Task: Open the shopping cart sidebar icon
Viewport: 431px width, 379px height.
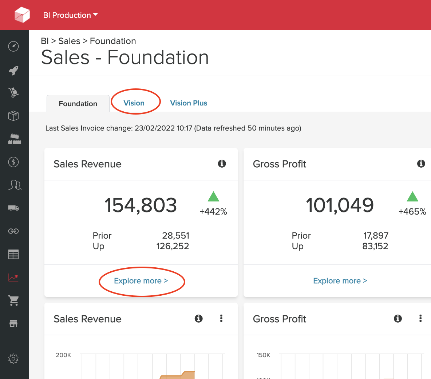Action: pos(13,300)
